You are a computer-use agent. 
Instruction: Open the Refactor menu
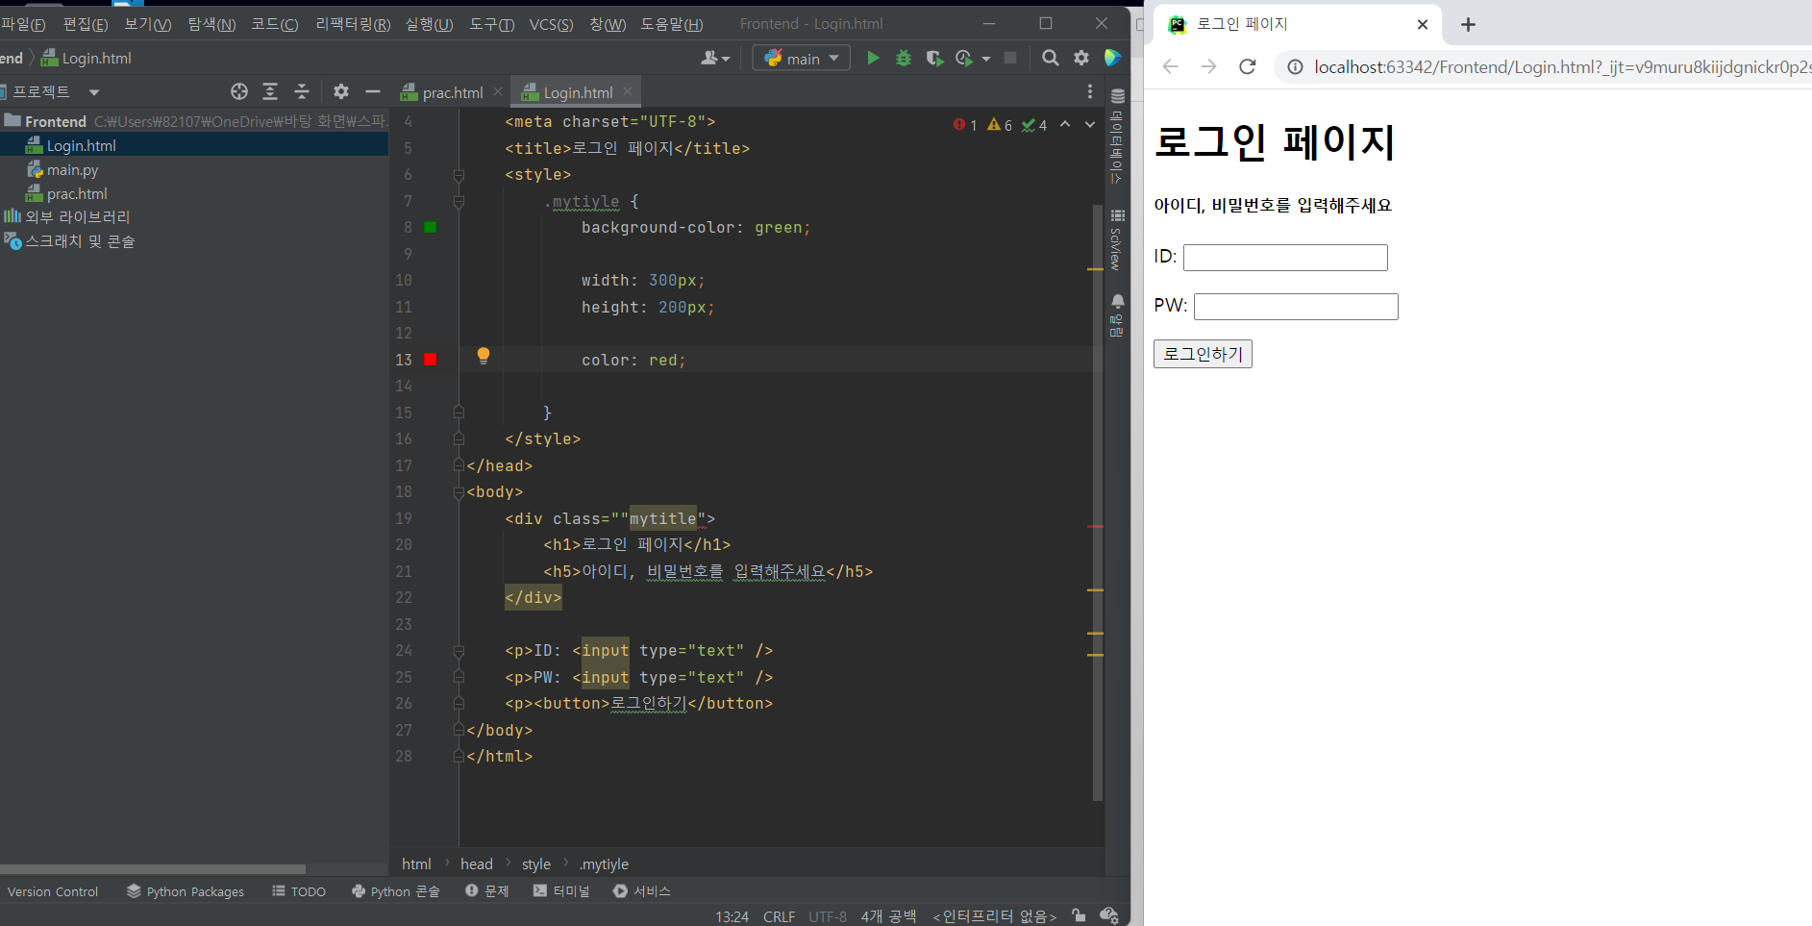(x=353, y=24)
